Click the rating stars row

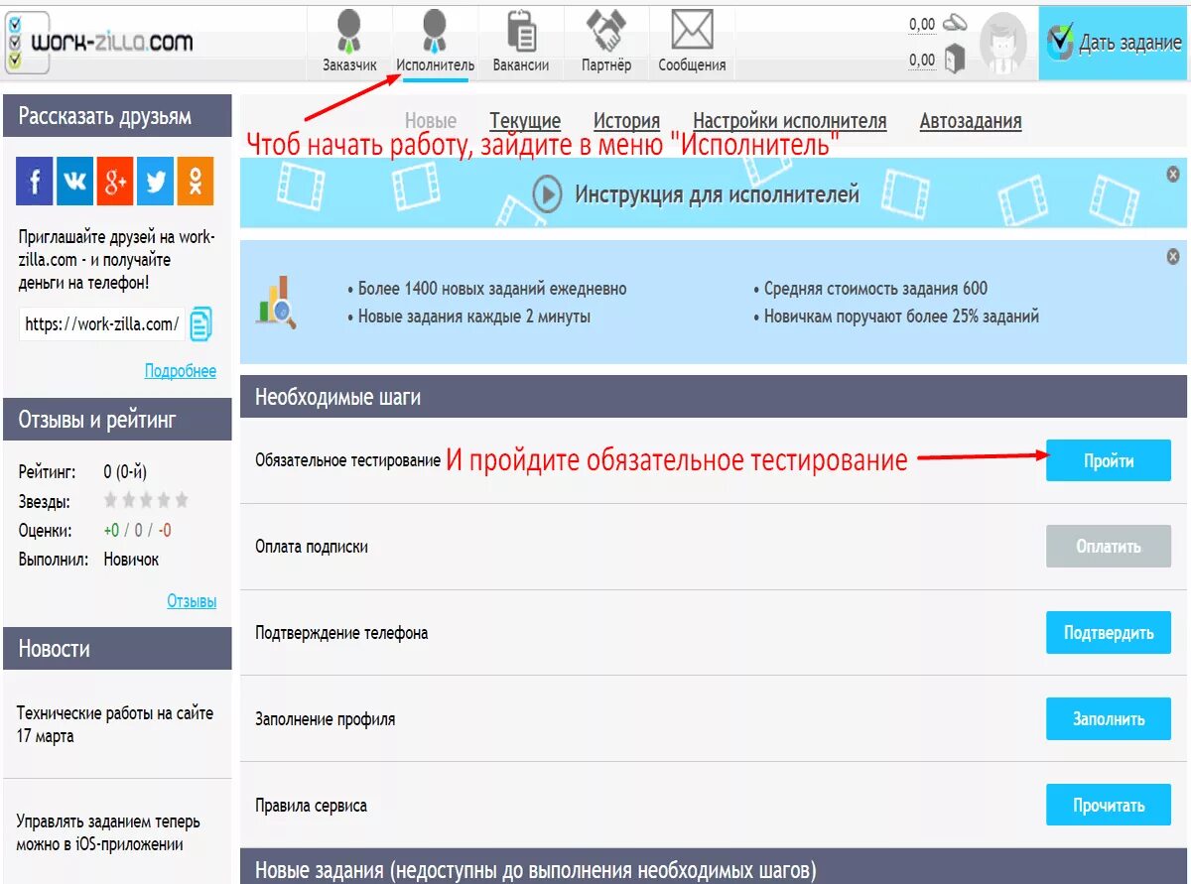146,500
